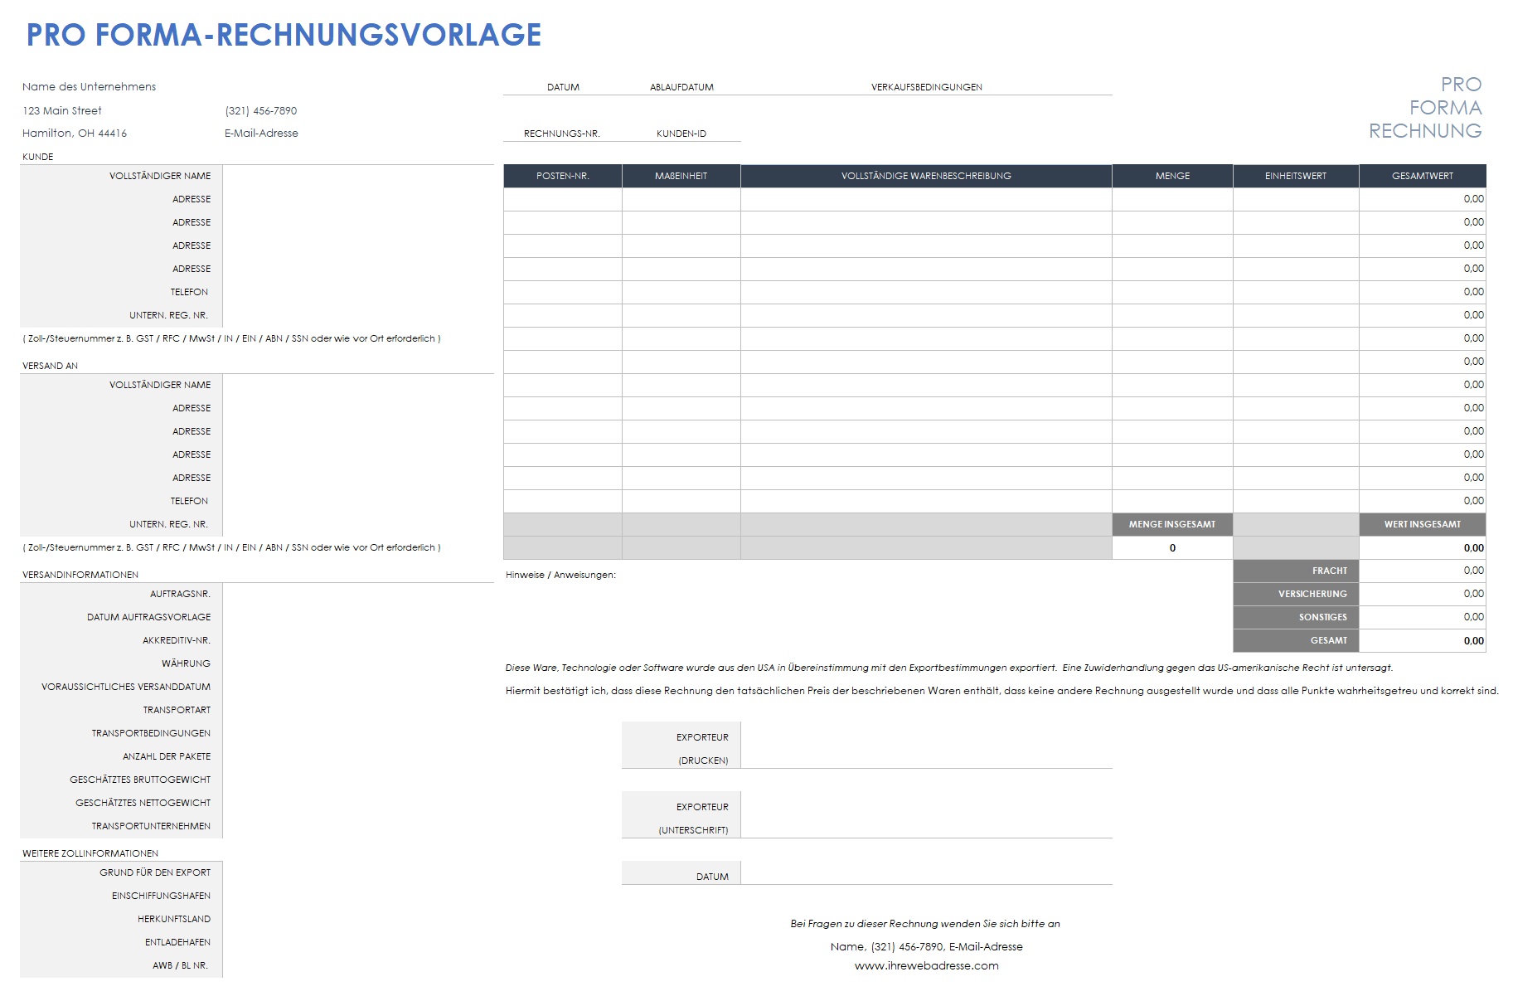
Task: Select the field next to DATUM AUFTRAGSVORLAGE
Action: tap(358, 618)
